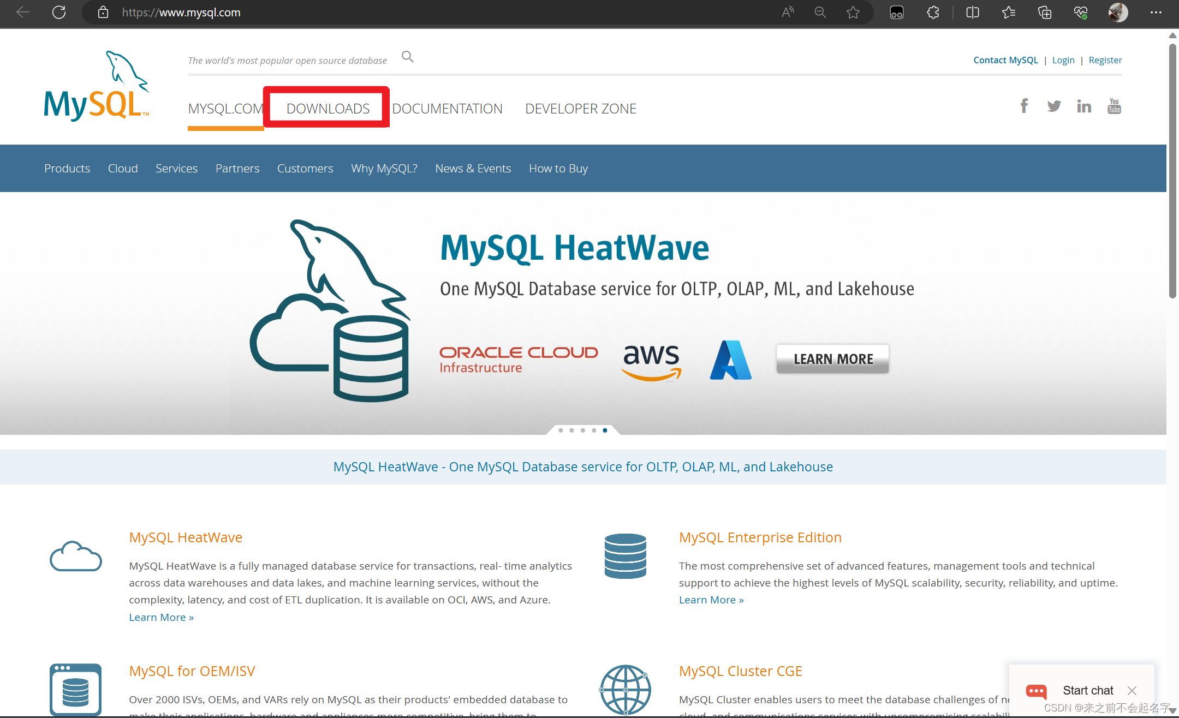The width and height of the screenshot is (1179, 718).
Task: Refresh the page with the reload icon
Action: [x=59, y=12]
